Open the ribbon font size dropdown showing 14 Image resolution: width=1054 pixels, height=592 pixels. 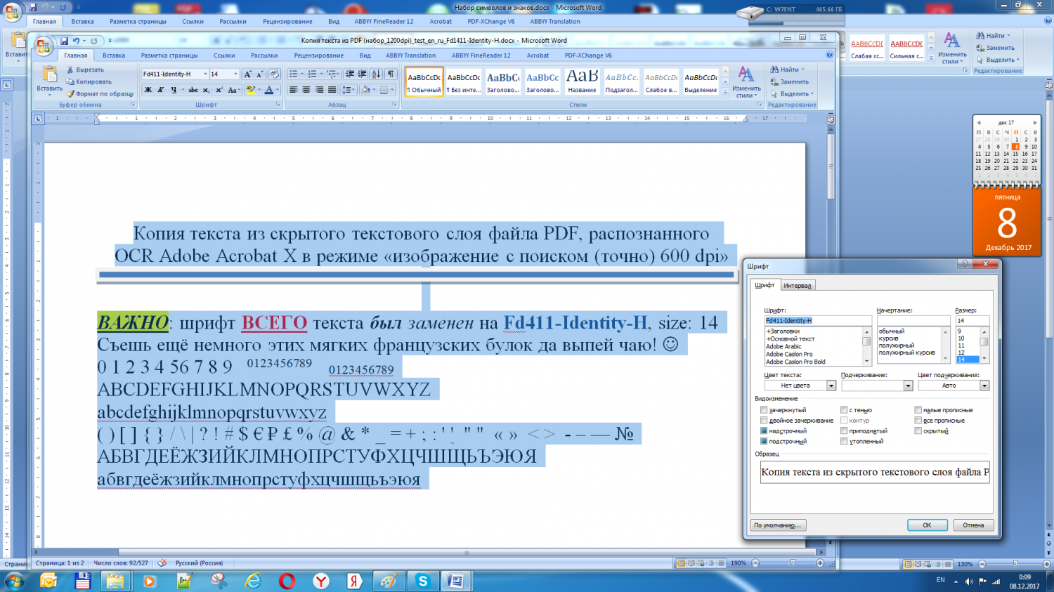coord(235,74)
